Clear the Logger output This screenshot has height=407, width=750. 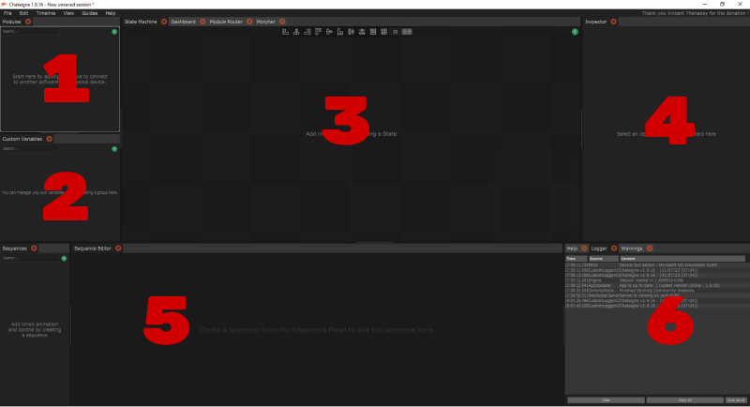(604, 399)
